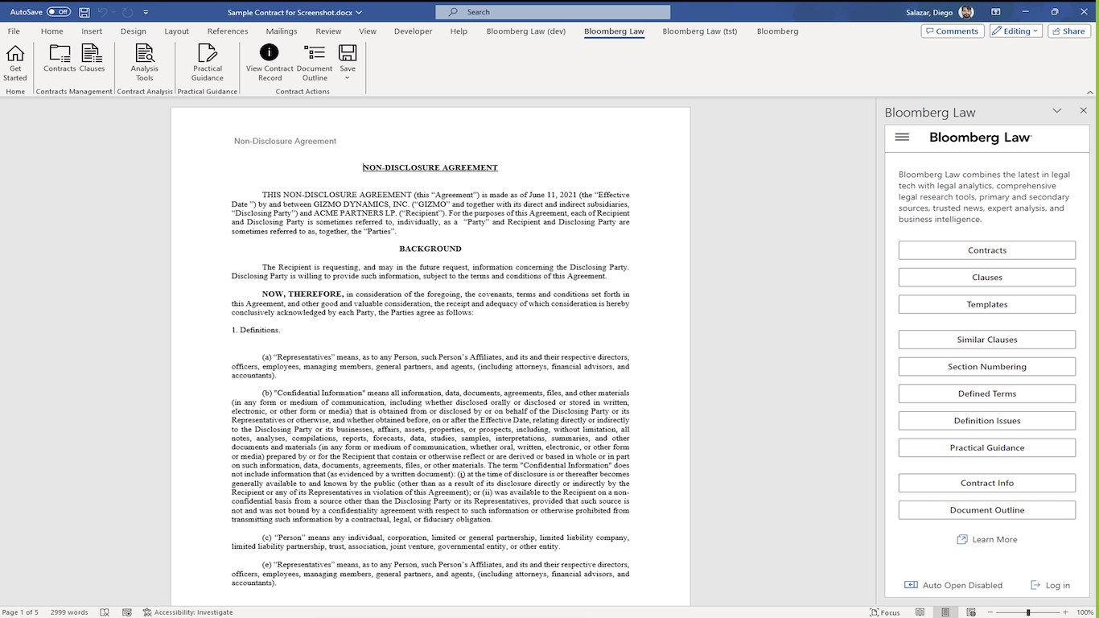Open the undo history dropdown arrow
The image size is (1099, 618).
[x=113, y=12]
